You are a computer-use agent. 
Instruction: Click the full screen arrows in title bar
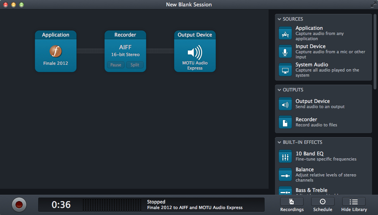(373, 4)
